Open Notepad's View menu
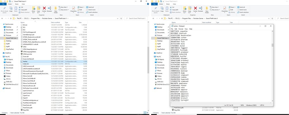The image size is (289, 115). pyautogui.click(x=186, y=29)
